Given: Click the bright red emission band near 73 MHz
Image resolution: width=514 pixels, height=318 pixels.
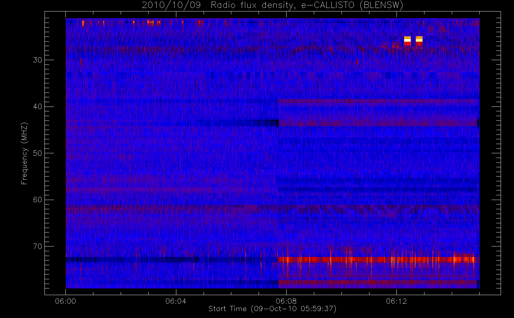Looking at the screenshot, I should click(x=378, y=259).
